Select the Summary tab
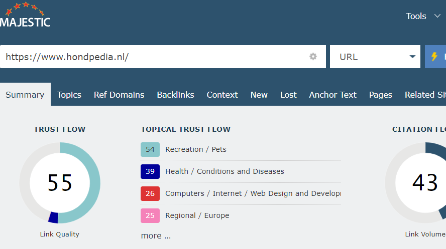 (x=25, y=94)
